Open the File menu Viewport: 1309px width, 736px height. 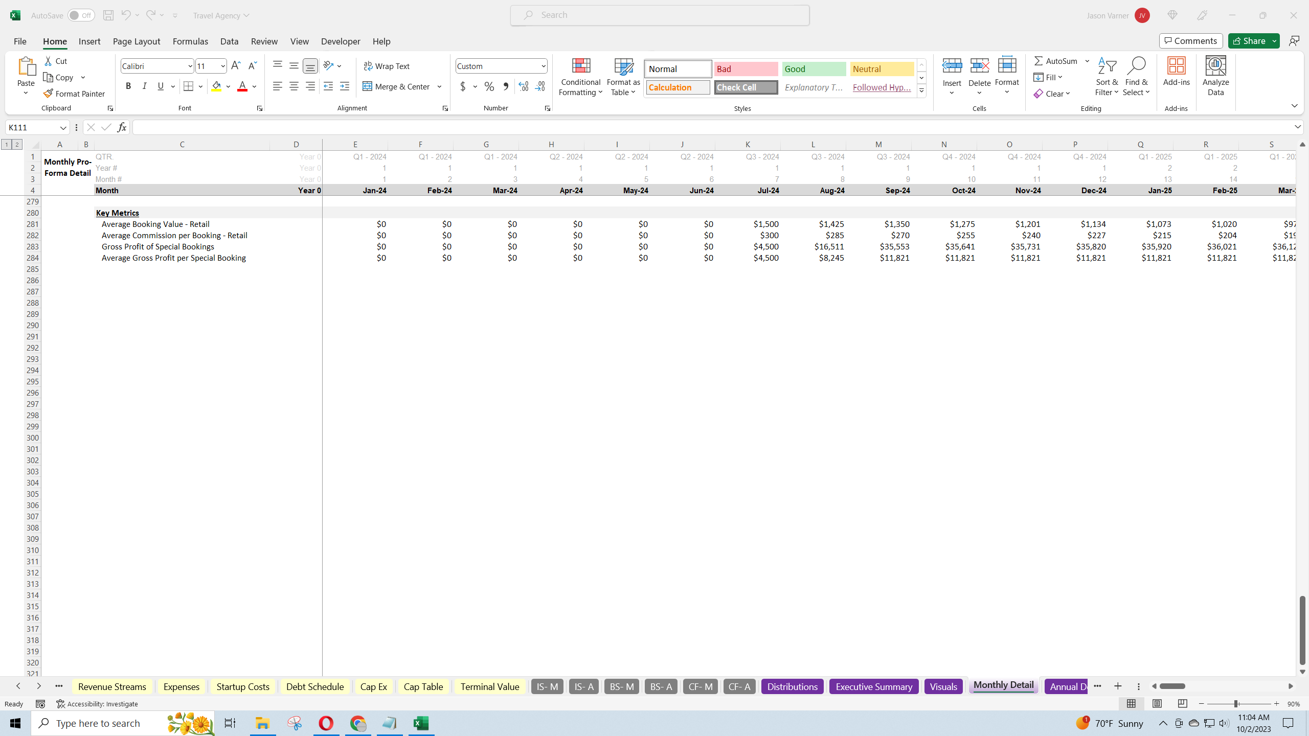click(x=20, y=41)
